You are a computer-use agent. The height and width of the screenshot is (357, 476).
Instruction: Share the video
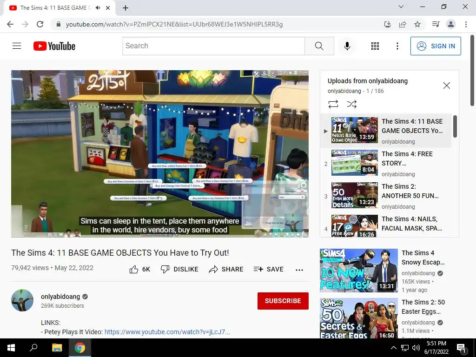tap(226, 269)
